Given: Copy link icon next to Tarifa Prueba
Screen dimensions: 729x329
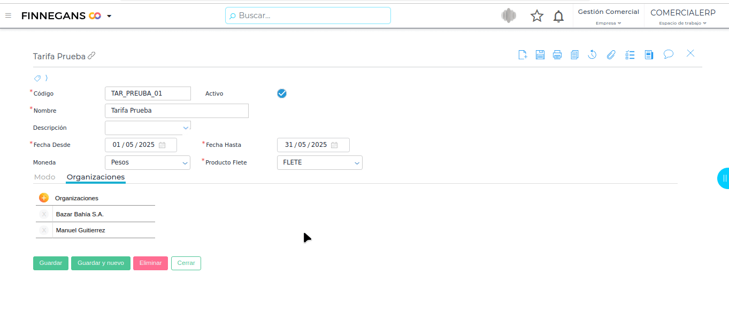Looking at the screenshot, I should point(91,56).
